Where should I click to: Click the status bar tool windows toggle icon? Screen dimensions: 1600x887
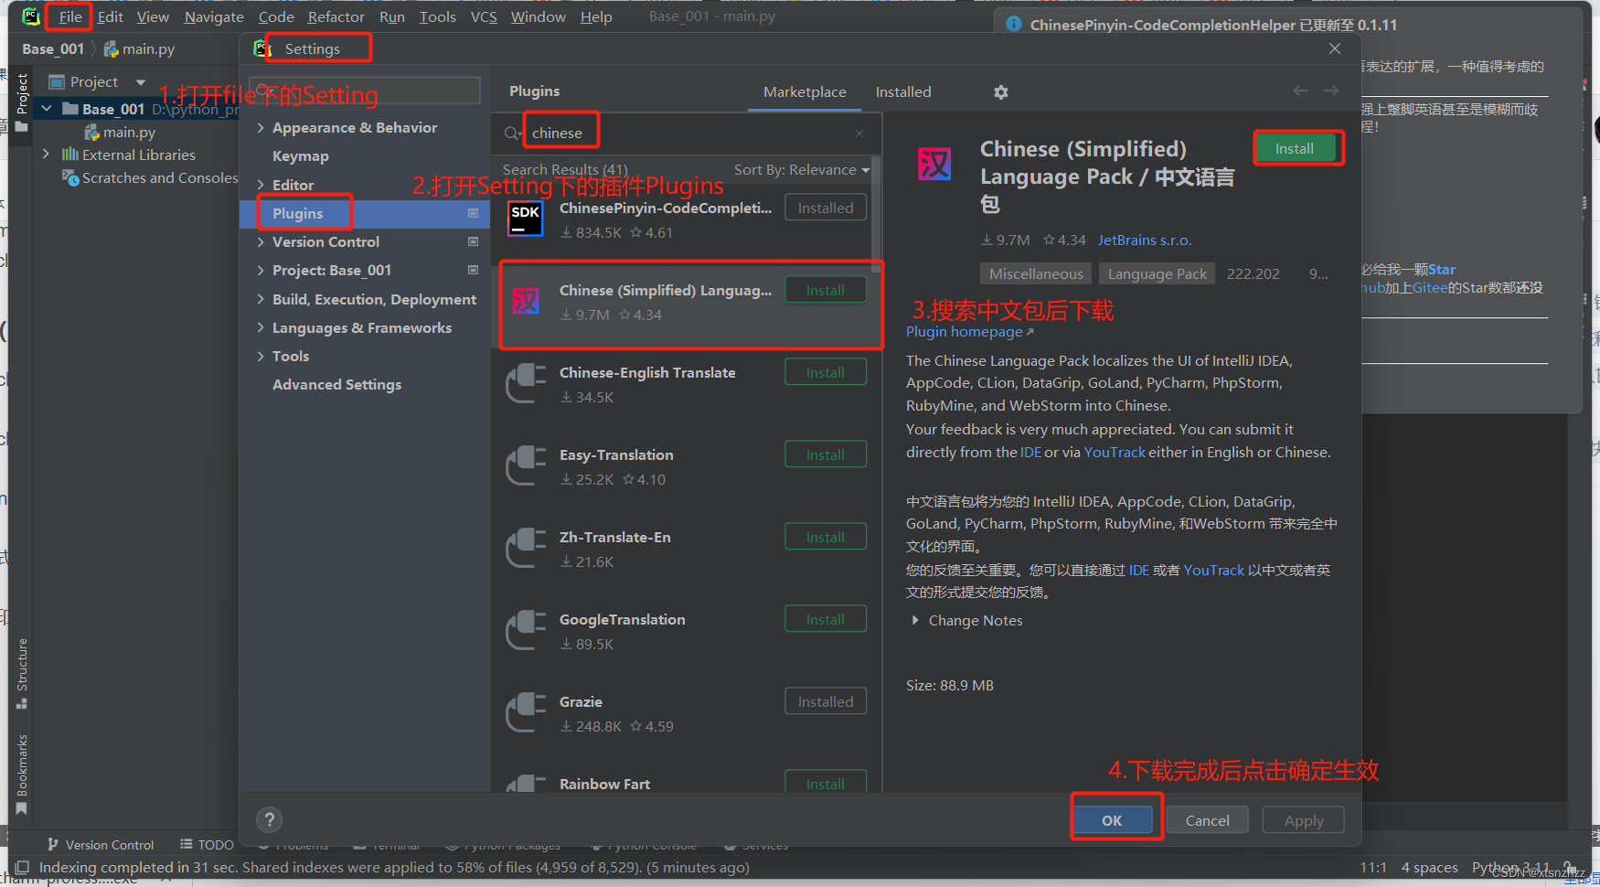22,867
